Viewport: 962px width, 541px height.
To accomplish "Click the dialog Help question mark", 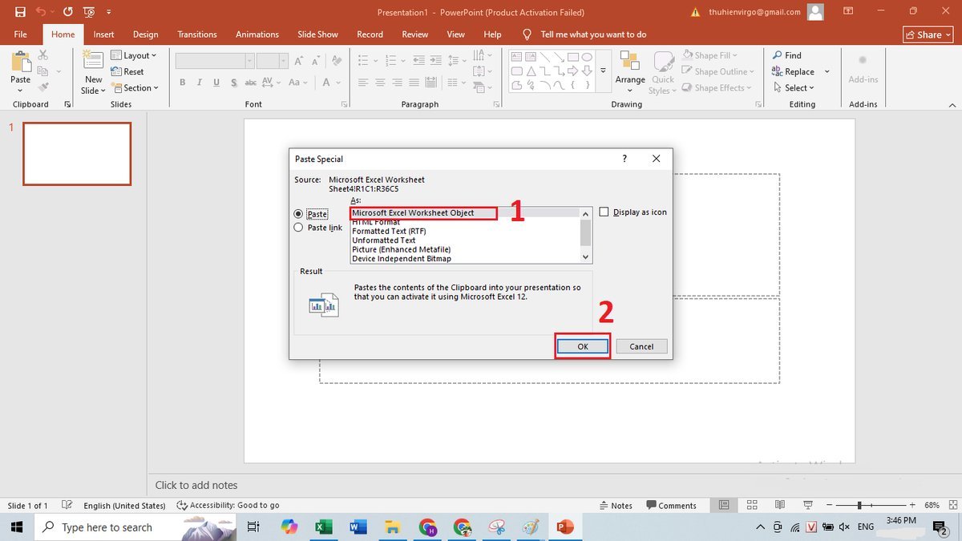I will [624, 159].
